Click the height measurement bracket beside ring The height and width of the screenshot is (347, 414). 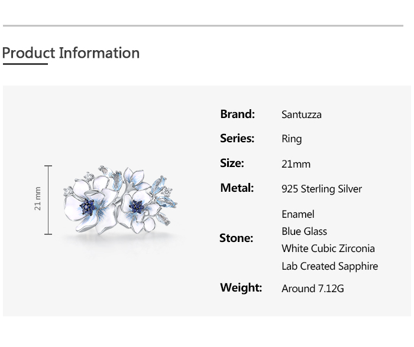[48, 199]
